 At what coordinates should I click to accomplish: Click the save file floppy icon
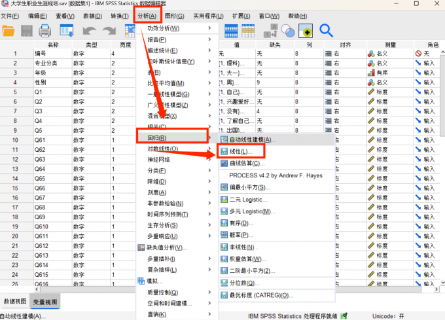[x=27, y=31]
